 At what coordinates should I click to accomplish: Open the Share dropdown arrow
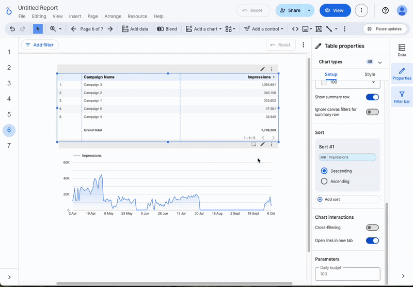309,10
